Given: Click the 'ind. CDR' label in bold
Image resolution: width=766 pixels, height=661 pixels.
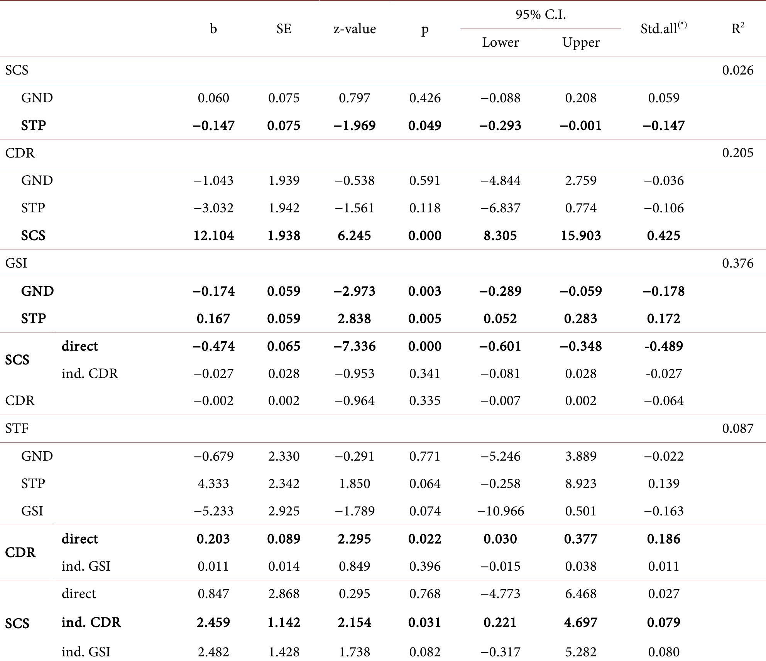Looking at the screenshot, I should tap(91, 622).
